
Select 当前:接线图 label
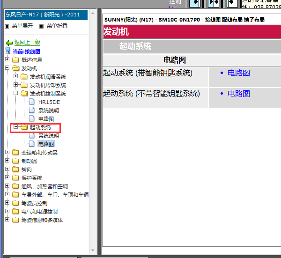coord(26,52)
